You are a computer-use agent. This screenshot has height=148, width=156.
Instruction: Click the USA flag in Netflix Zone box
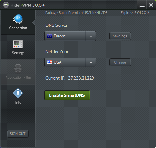click(x=50, y=62)
